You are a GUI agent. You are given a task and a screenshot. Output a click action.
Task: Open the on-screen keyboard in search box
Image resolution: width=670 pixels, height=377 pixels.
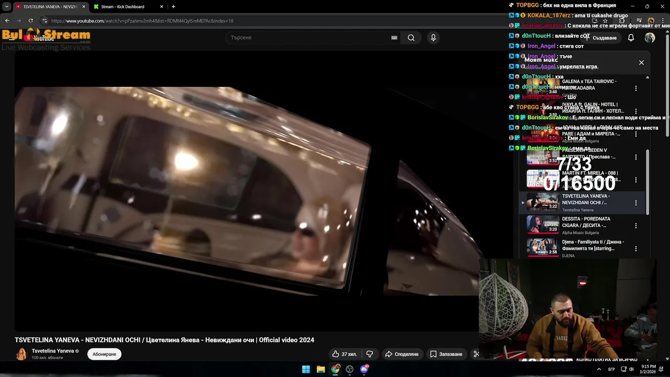(394, 38)
